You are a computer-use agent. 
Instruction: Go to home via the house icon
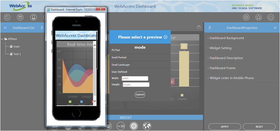(259, 17)
